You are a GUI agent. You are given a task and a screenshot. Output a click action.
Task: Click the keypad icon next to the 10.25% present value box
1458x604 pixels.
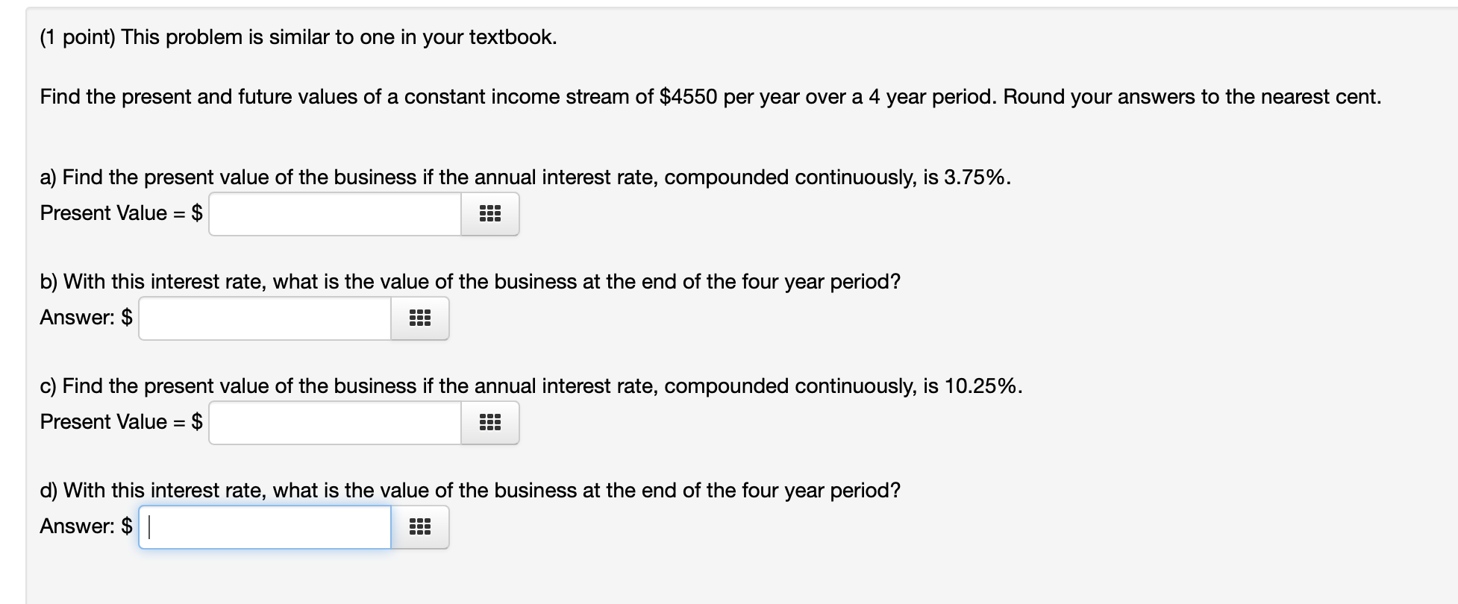(x=489, y=423)
